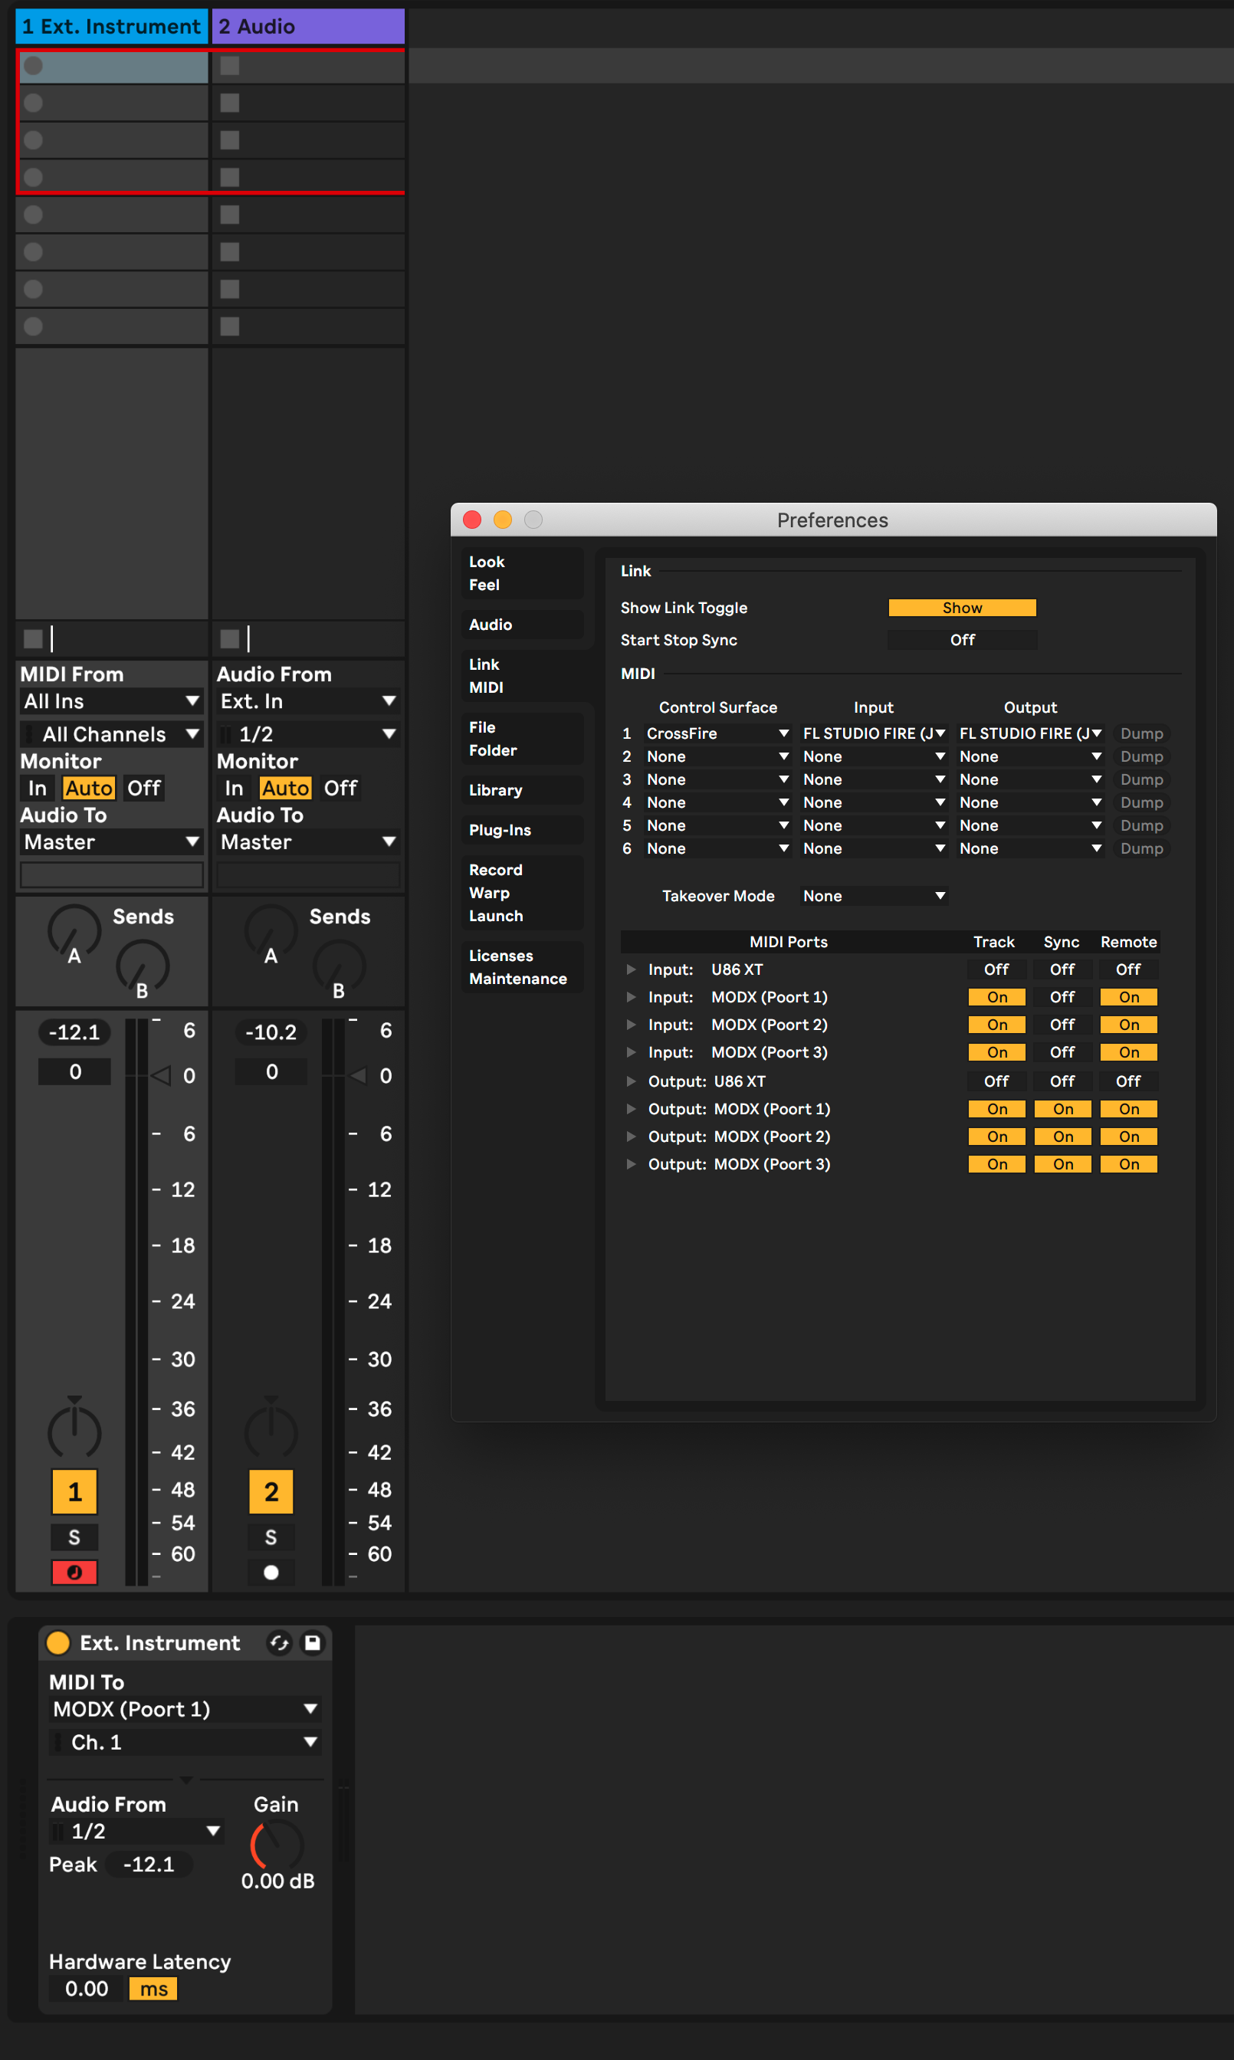This screenshot has width=1234, height=2060.
Task: Set track 2 Monitor to Auto
Action: (x=285, y=788)
